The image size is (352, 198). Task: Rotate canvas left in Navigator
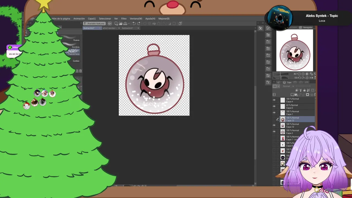299,78
